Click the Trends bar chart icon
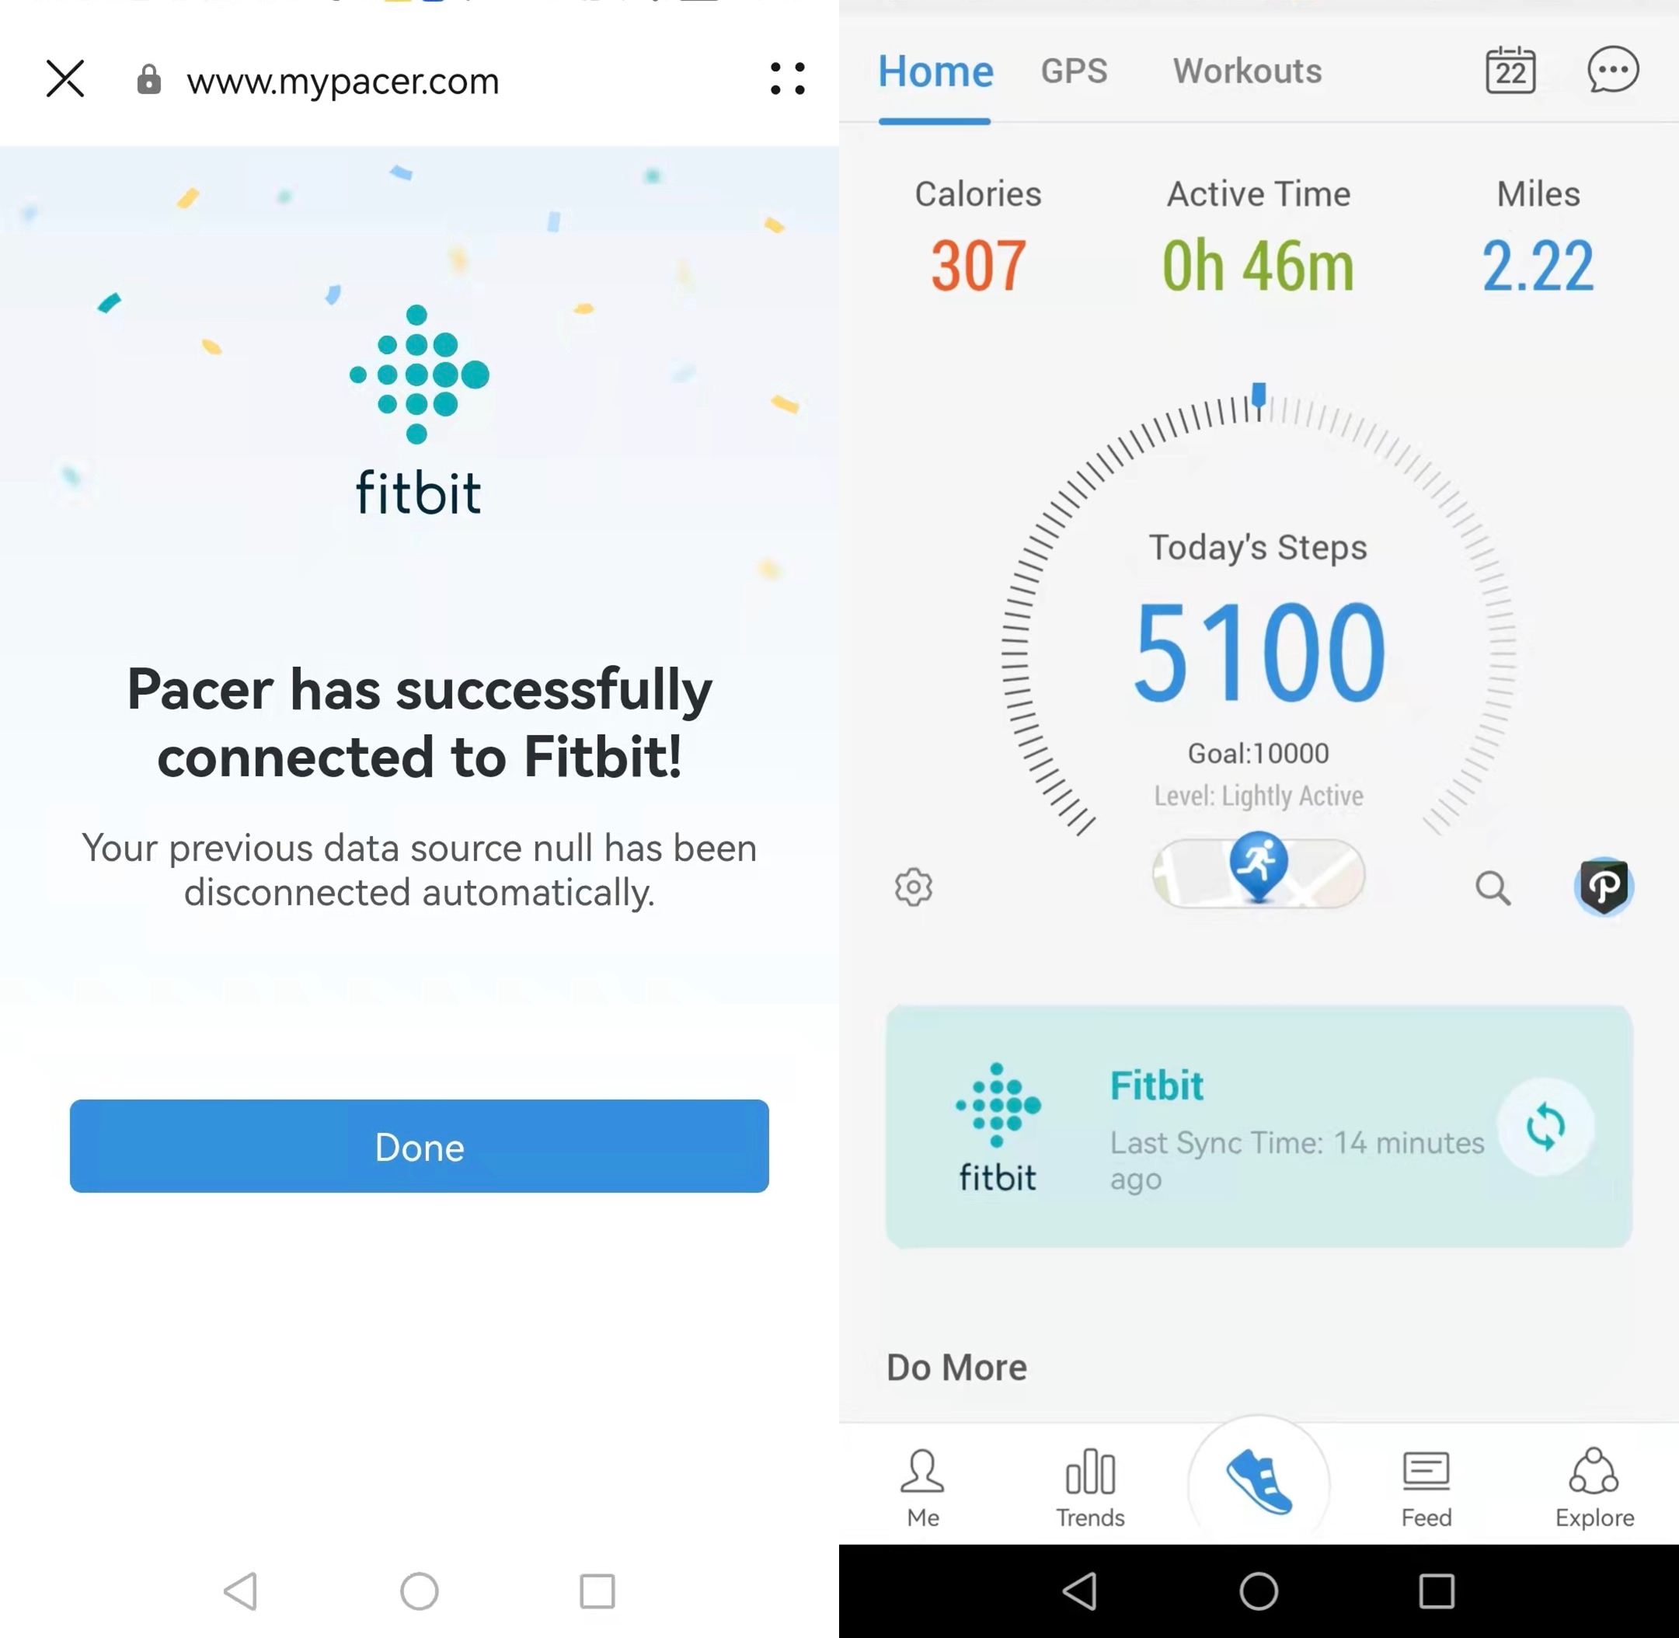 coord(1091,1470)
